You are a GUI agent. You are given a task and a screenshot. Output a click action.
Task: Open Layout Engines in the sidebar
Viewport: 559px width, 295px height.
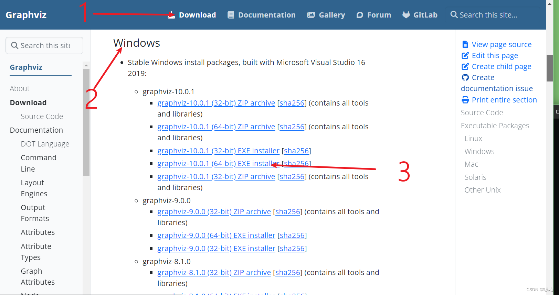tap(34, 188)
